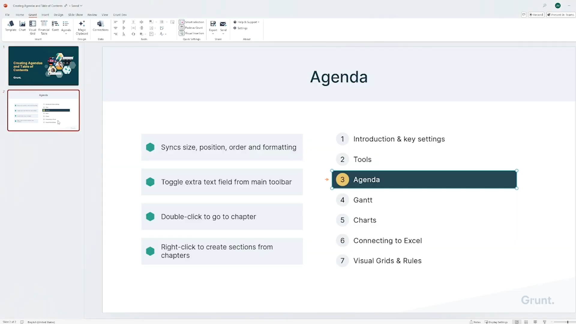Click the highlighted 'Agenda' chapter bar
The width and height of the screenshot is (576, 324).
(x=424, y=179)
